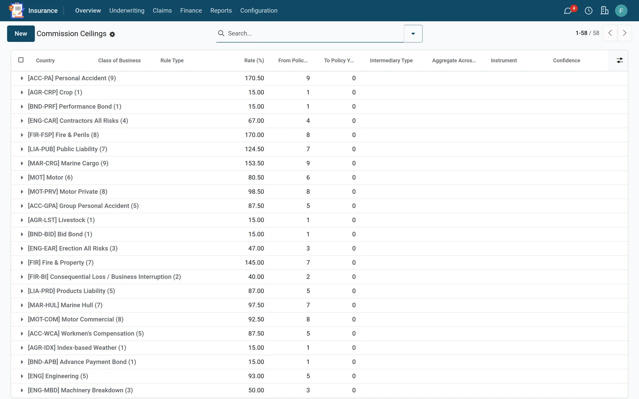Screen dimensions: 639x399
Task: Click the gear icon beside Commission Ceilings
Action: coord(112,34)
